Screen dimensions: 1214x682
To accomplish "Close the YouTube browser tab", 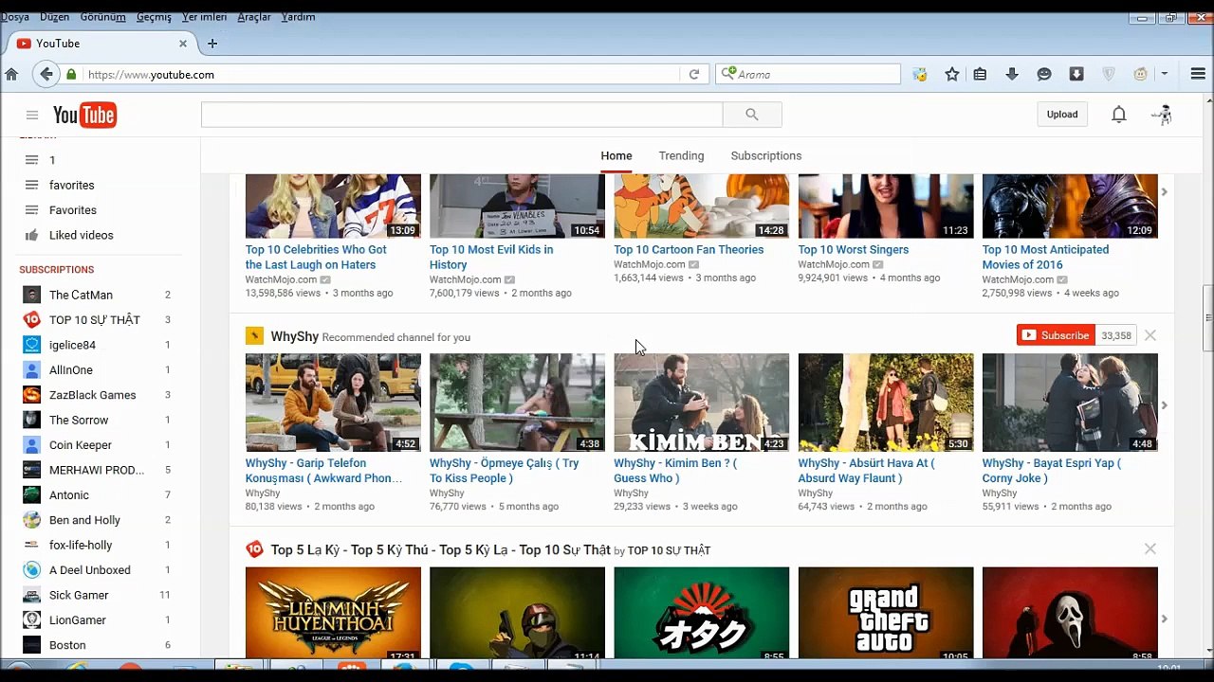I will tap(183, 44).
